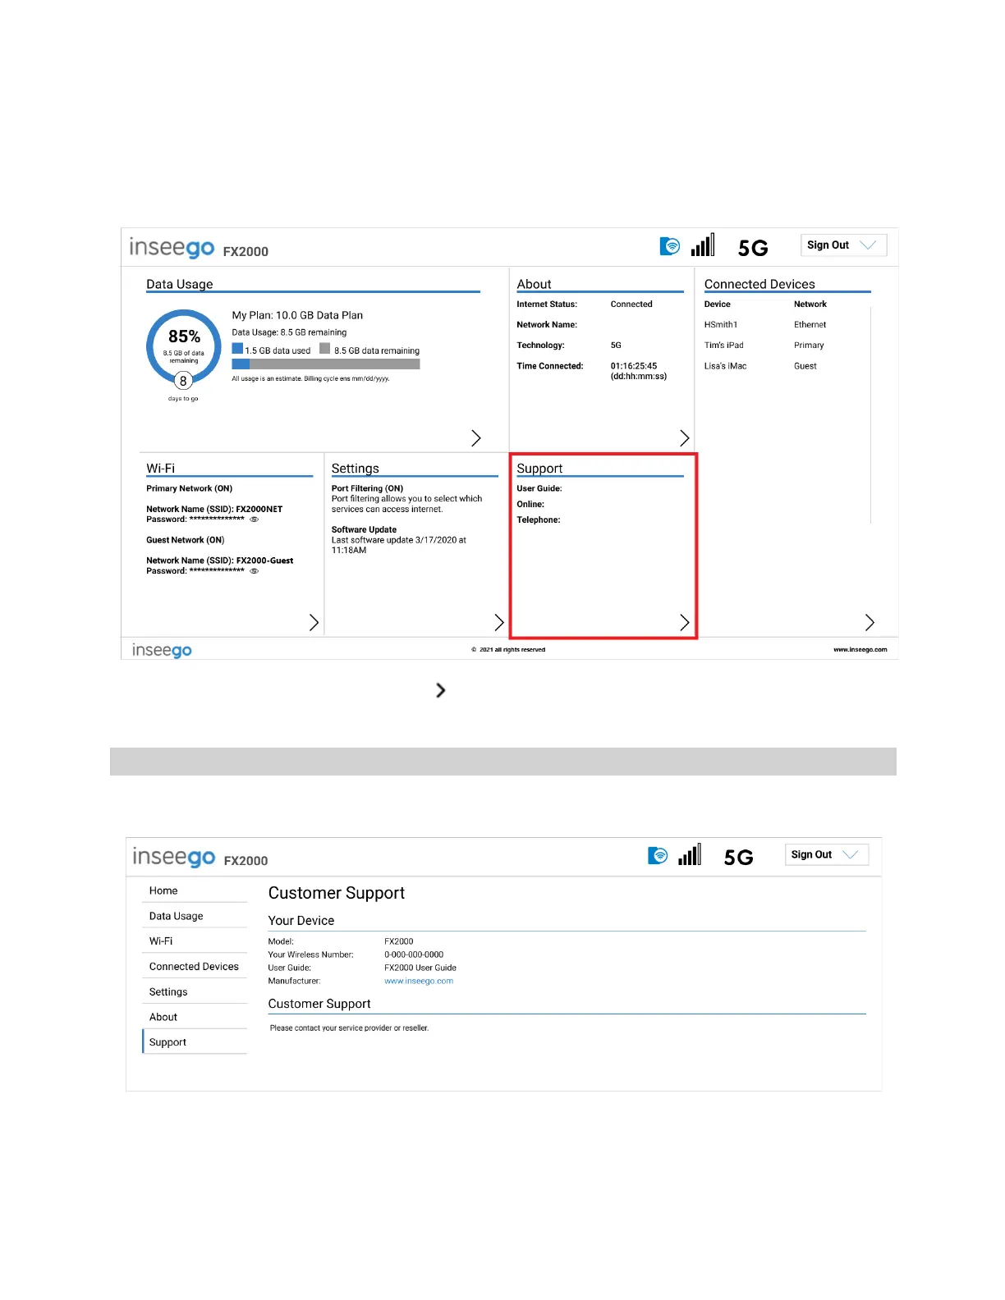Image resolution: width=1005 pixels, height=1300 pixels.
Task: Click the wireless number 0-000-000-0000
Action: [x=414, y=954]
